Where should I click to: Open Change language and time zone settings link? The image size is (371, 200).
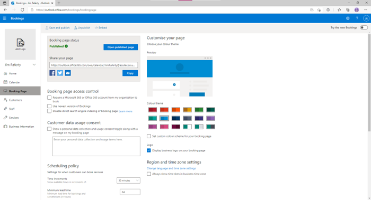(x=171, y=168)
